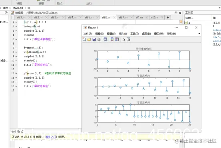Add a new editor tab with plus button
The image size is (221, 148).
[x=168, y=17]
